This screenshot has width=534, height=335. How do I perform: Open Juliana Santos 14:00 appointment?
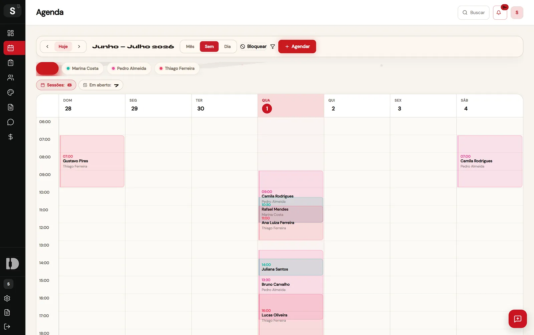(x=291, y=267)
